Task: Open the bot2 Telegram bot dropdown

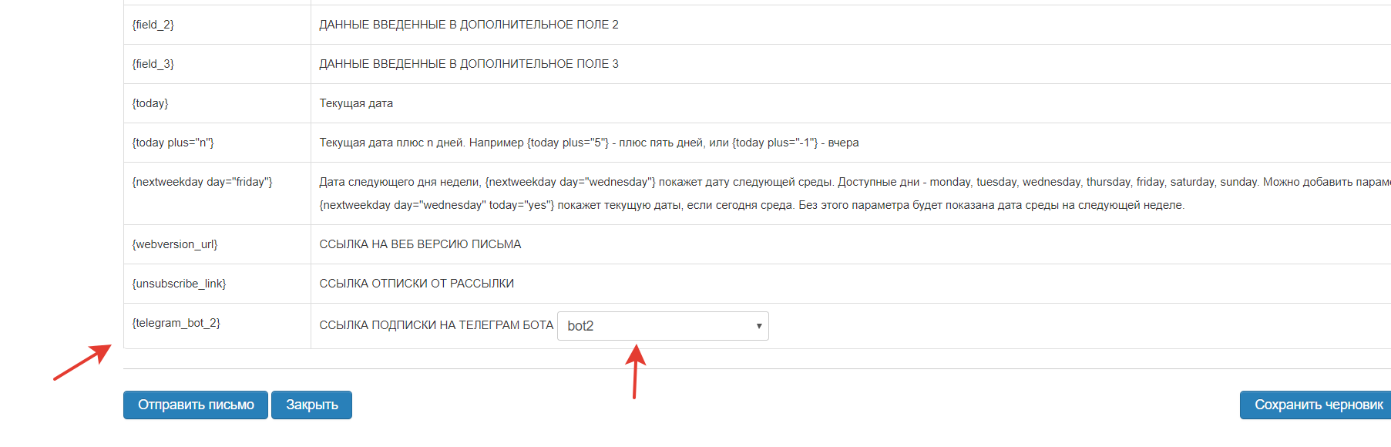Action: click(x=663, y=326)
